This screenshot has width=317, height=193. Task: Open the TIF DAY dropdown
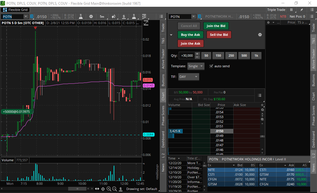tap(188, 77)
